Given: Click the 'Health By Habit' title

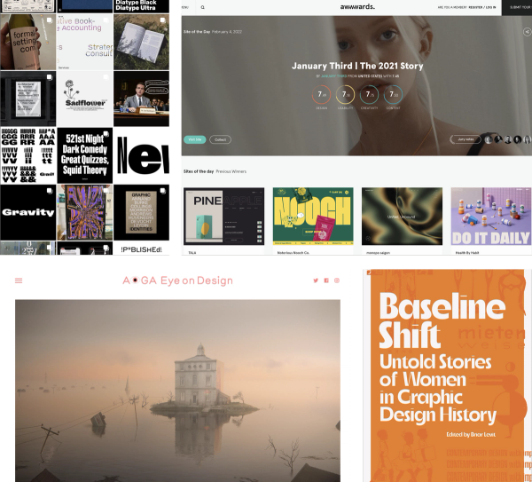Looking at the screenshot, I should (467, 253).
